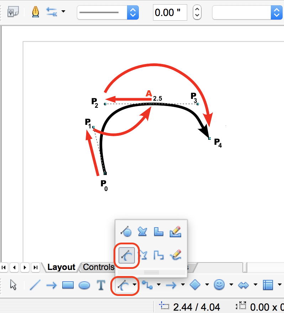Click the line width field showing 0.00"
This screenshot has height=313, width=284.
tap(170, 12)
